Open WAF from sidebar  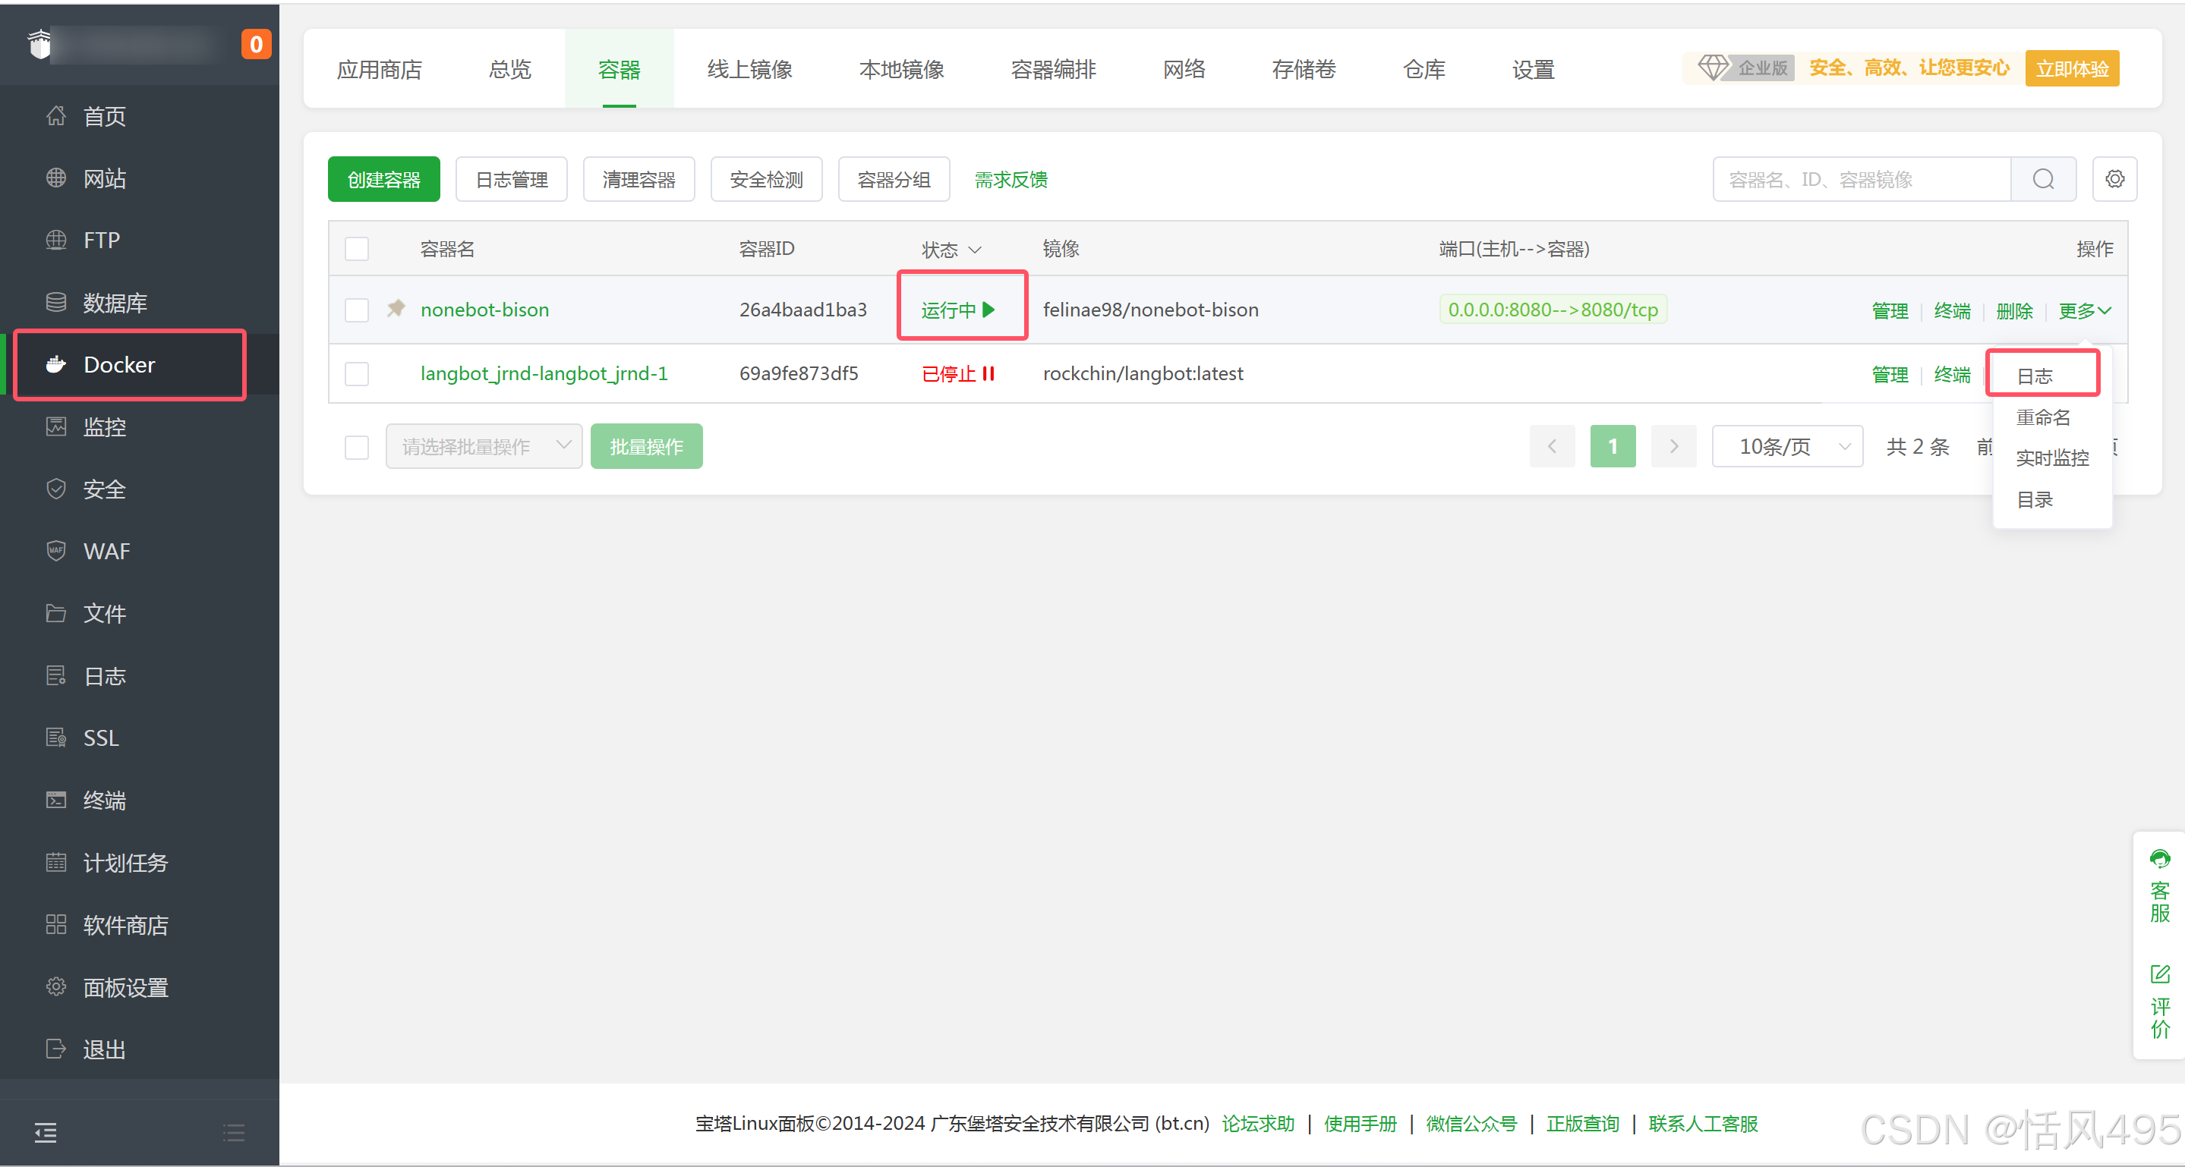(x=107, y=552)
